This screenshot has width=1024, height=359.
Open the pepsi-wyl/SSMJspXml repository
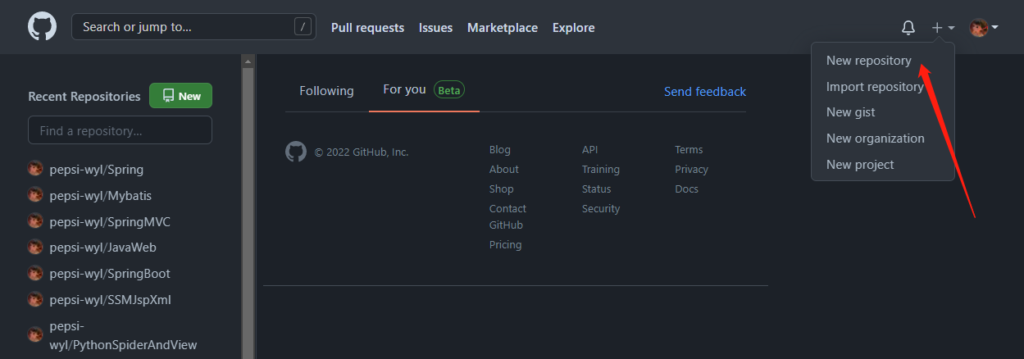(111, 300)
